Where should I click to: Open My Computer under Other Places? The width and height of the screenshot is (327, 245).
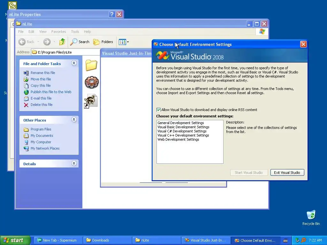pos(41,142)
